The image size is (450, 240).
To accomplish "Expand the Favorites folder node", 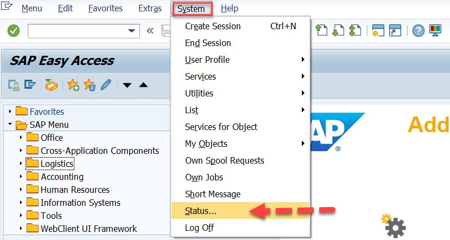I will coord(10,112).
